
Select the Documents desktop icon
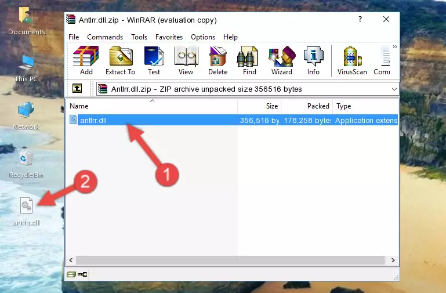(26, 21)
